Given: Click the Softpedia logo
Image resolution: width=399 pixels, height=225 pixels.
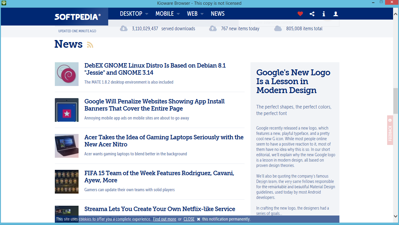Looking at the screenshot, I should point(78,17).
